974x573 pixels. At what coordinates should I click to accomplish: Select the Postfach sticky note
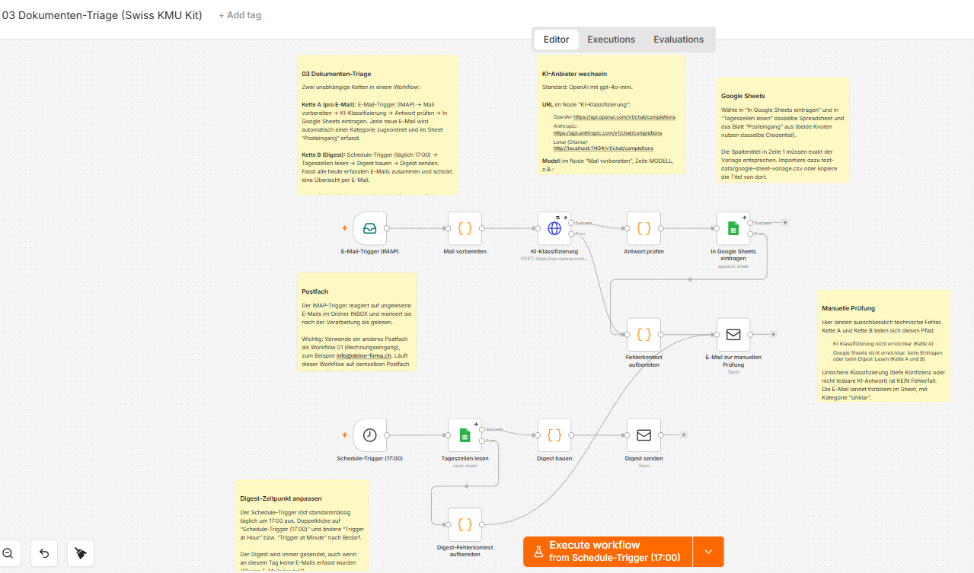coord(356,323)
